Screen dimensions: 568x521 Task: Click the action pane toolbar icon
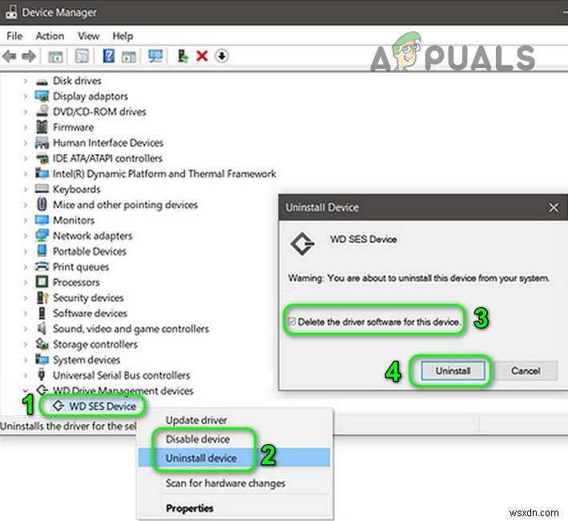129,56
